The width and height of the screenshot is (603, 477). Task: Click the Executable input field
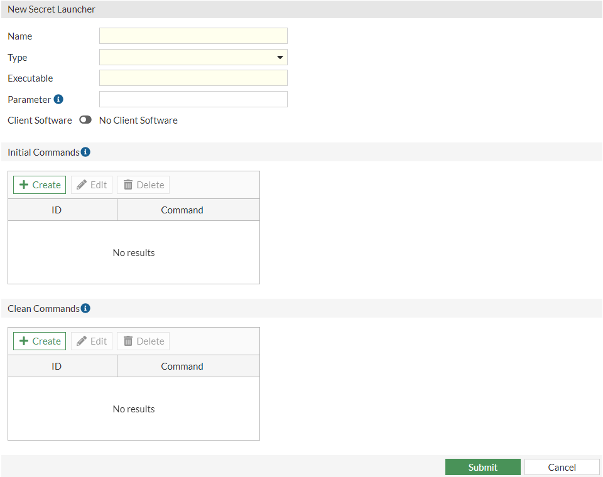click(x=193, y=78)
